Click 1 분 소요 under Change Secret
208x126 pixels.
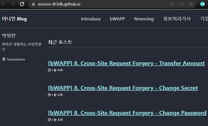coord(57,95)
